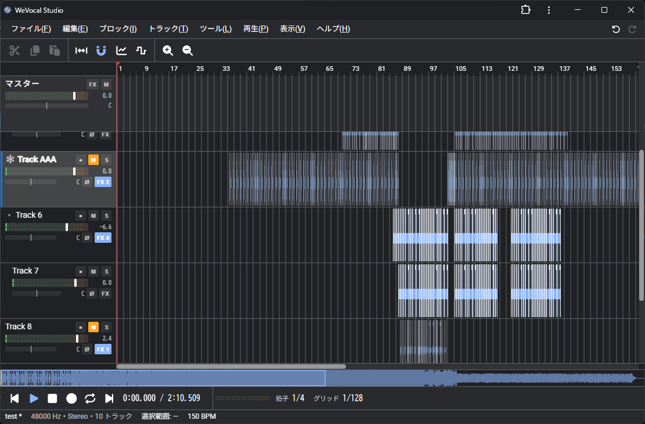Toggle the master track M mute button
This screenshot has width=645, height=424.
106,84
